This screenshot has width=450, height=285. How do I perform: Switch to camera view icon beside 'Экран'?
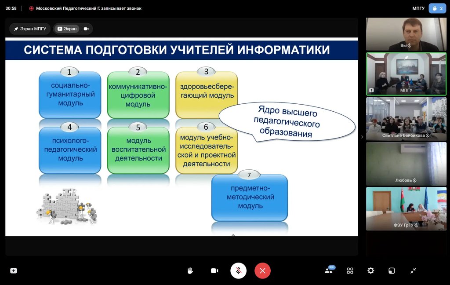point(86,29)
